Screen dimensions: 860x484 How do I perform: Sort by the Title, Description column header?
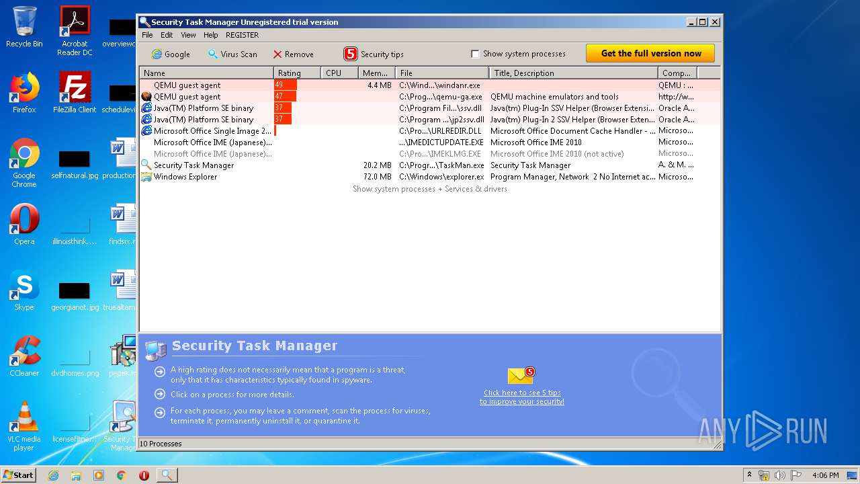point(574,73)
